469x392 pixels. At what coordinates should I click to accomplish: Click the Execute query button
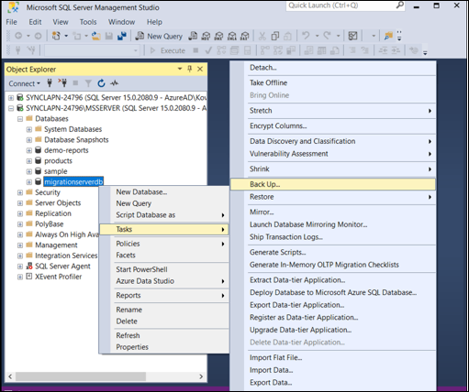[168, 50]
